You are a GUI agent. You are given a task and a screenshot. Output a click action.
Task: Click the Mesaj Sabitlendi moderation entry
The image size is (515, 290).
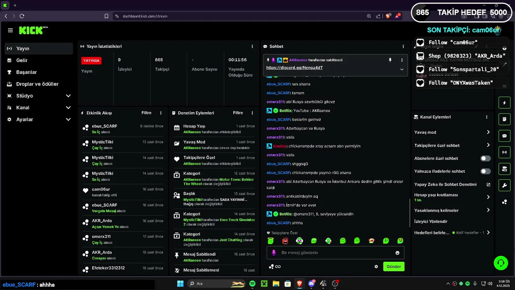click(x=214, y=257)
